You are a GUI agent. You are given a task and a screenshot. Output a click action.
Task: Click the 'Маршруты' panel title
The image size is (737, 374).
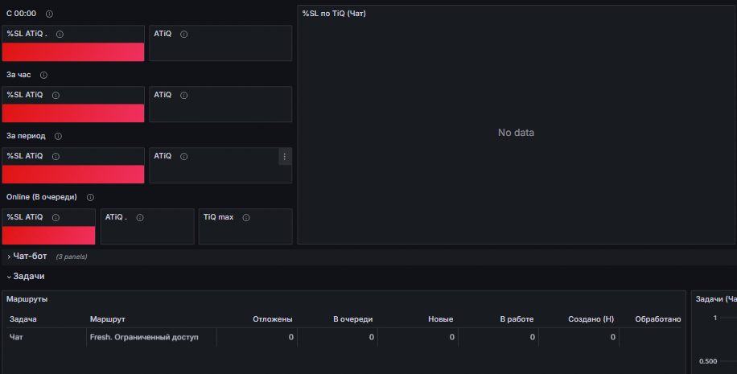[x=27, y=299]
